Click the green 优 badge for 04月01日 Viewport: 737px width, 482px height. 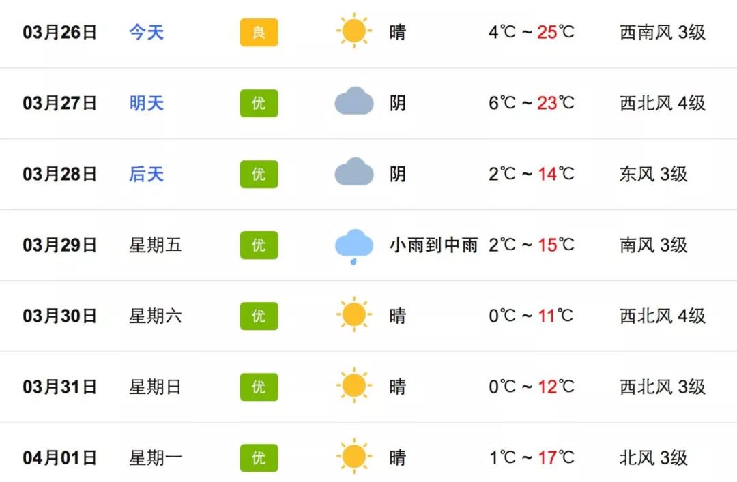[259, 458]
